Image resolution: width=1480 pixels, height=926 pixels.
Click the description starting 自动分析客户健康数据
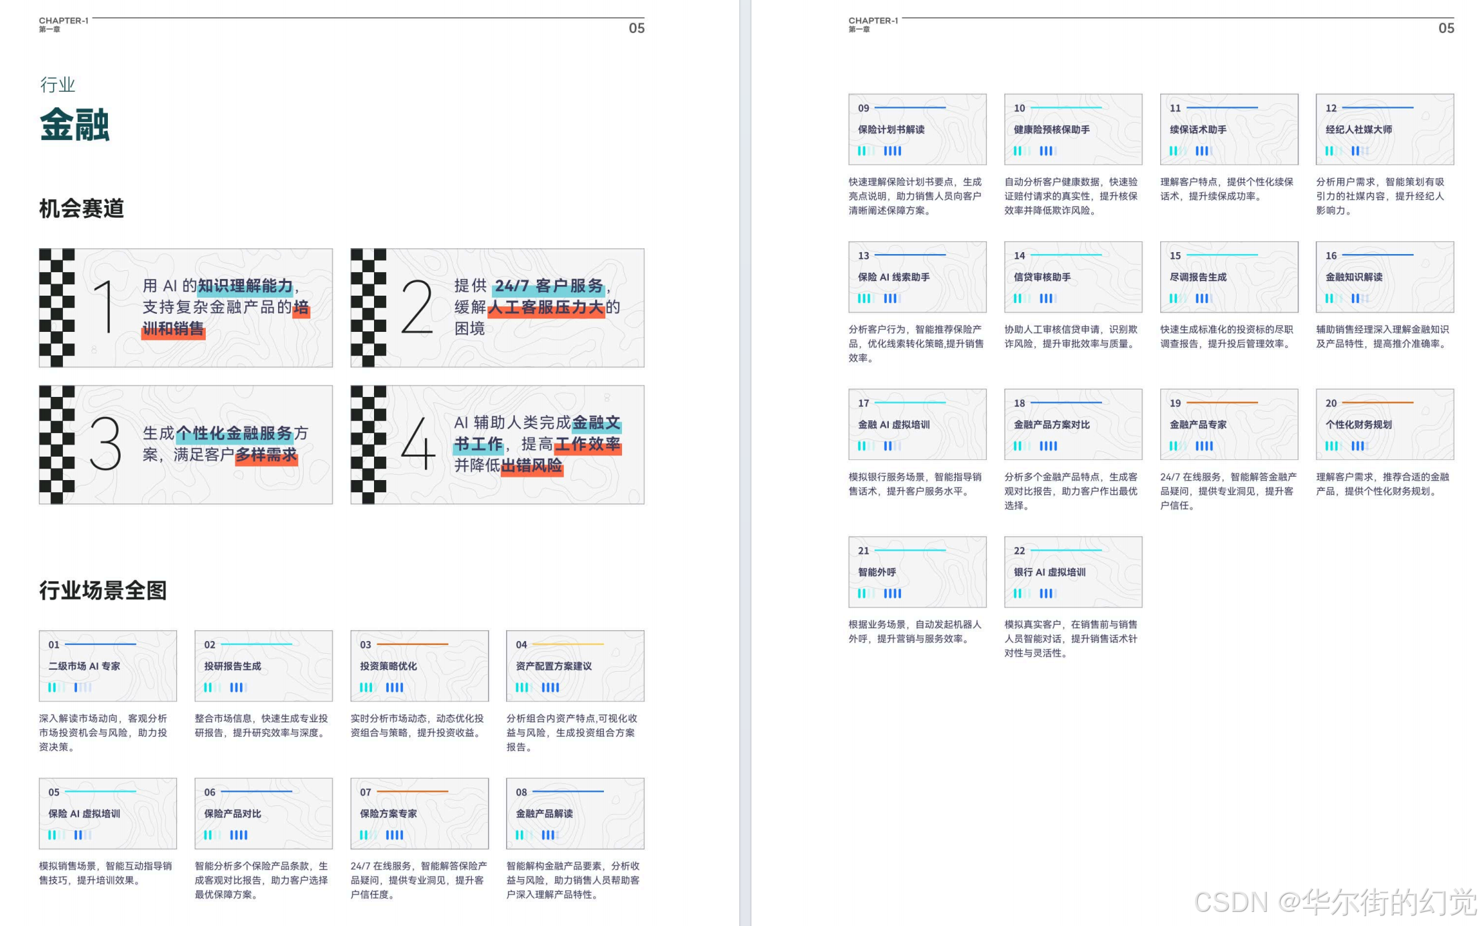(1071, 196)
